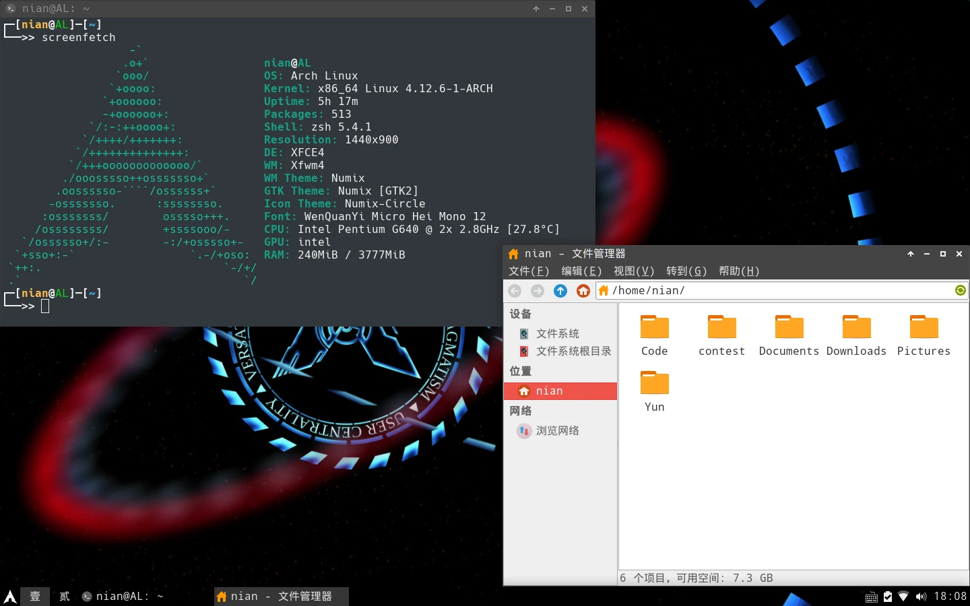Open the Arch Linux applications menu
The width and height of the screenshot is (970, 606).
(10, 597)
